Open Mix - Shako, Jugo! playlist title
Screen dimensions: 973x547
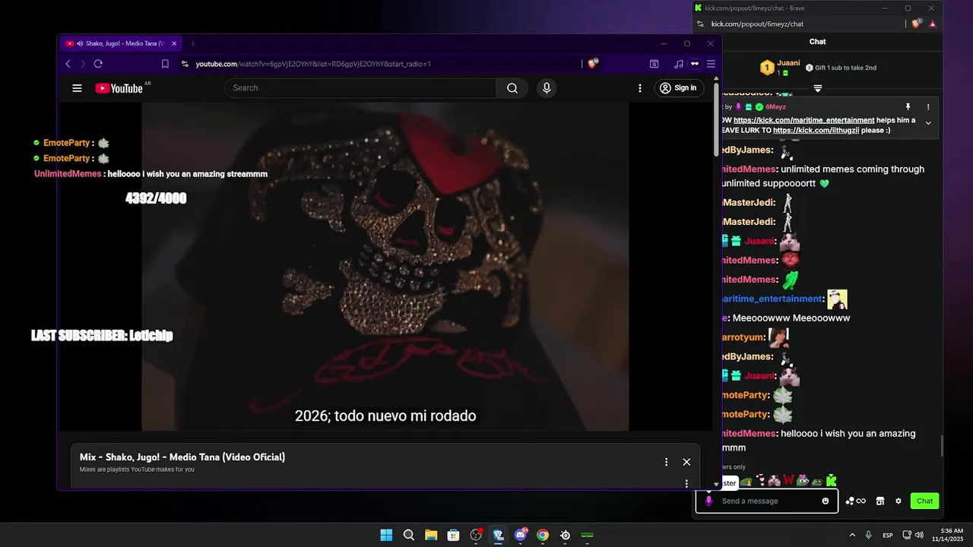pos(182,457)
